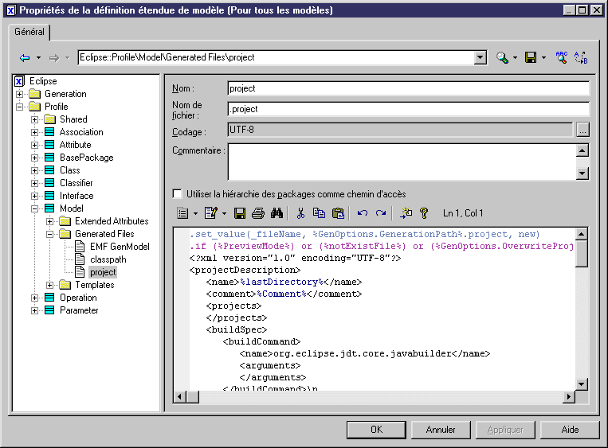Viewport: 608px width, 448px height.
Task: Save the extended model definition via top floppy icon
Action: pyautogui.click(x=531, y=58)
